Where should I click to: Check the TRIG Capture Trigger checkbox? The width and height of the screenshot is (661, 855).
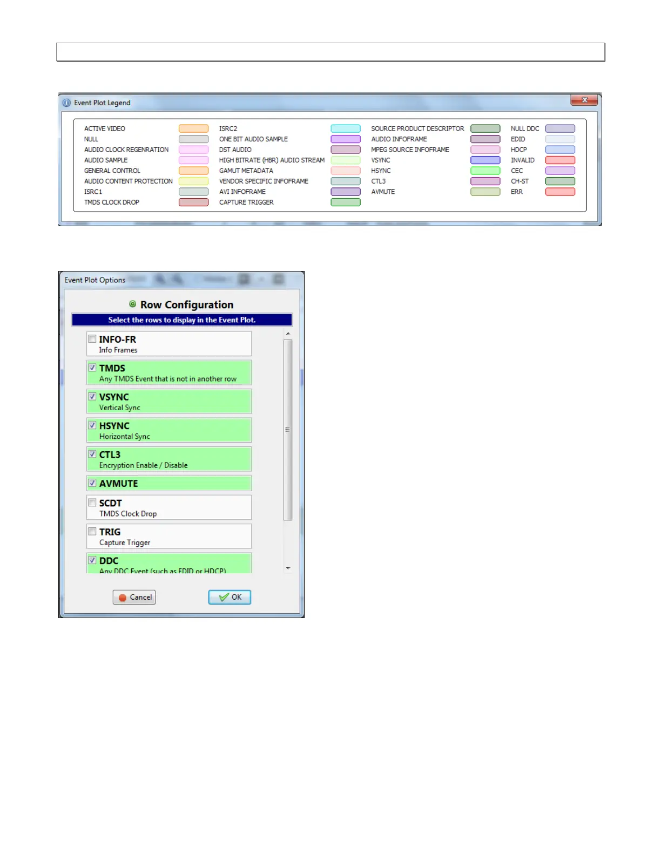[x=92, y=532]
